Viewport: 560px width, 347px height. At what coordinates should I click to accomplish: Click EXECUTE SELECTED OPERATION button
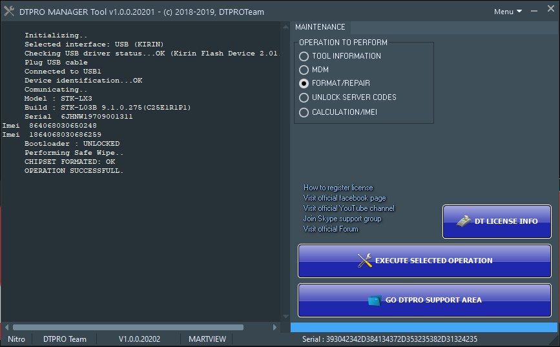pyautogui.click(x=424, y=261)
